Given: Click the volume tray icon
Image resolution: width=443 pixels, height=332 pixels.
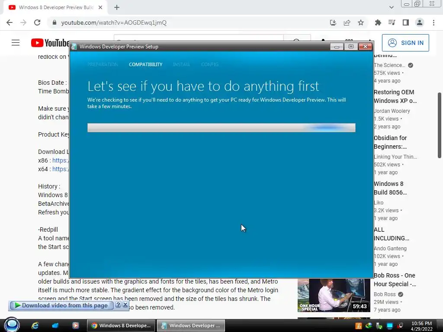Looking at the screenshot, I should [x=400, y=326].
